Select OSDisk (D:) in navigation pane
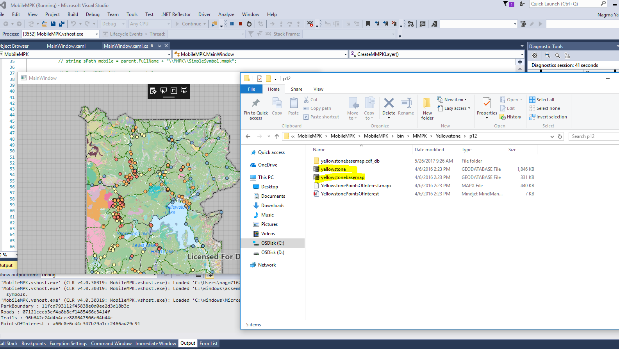 point(273,252)
